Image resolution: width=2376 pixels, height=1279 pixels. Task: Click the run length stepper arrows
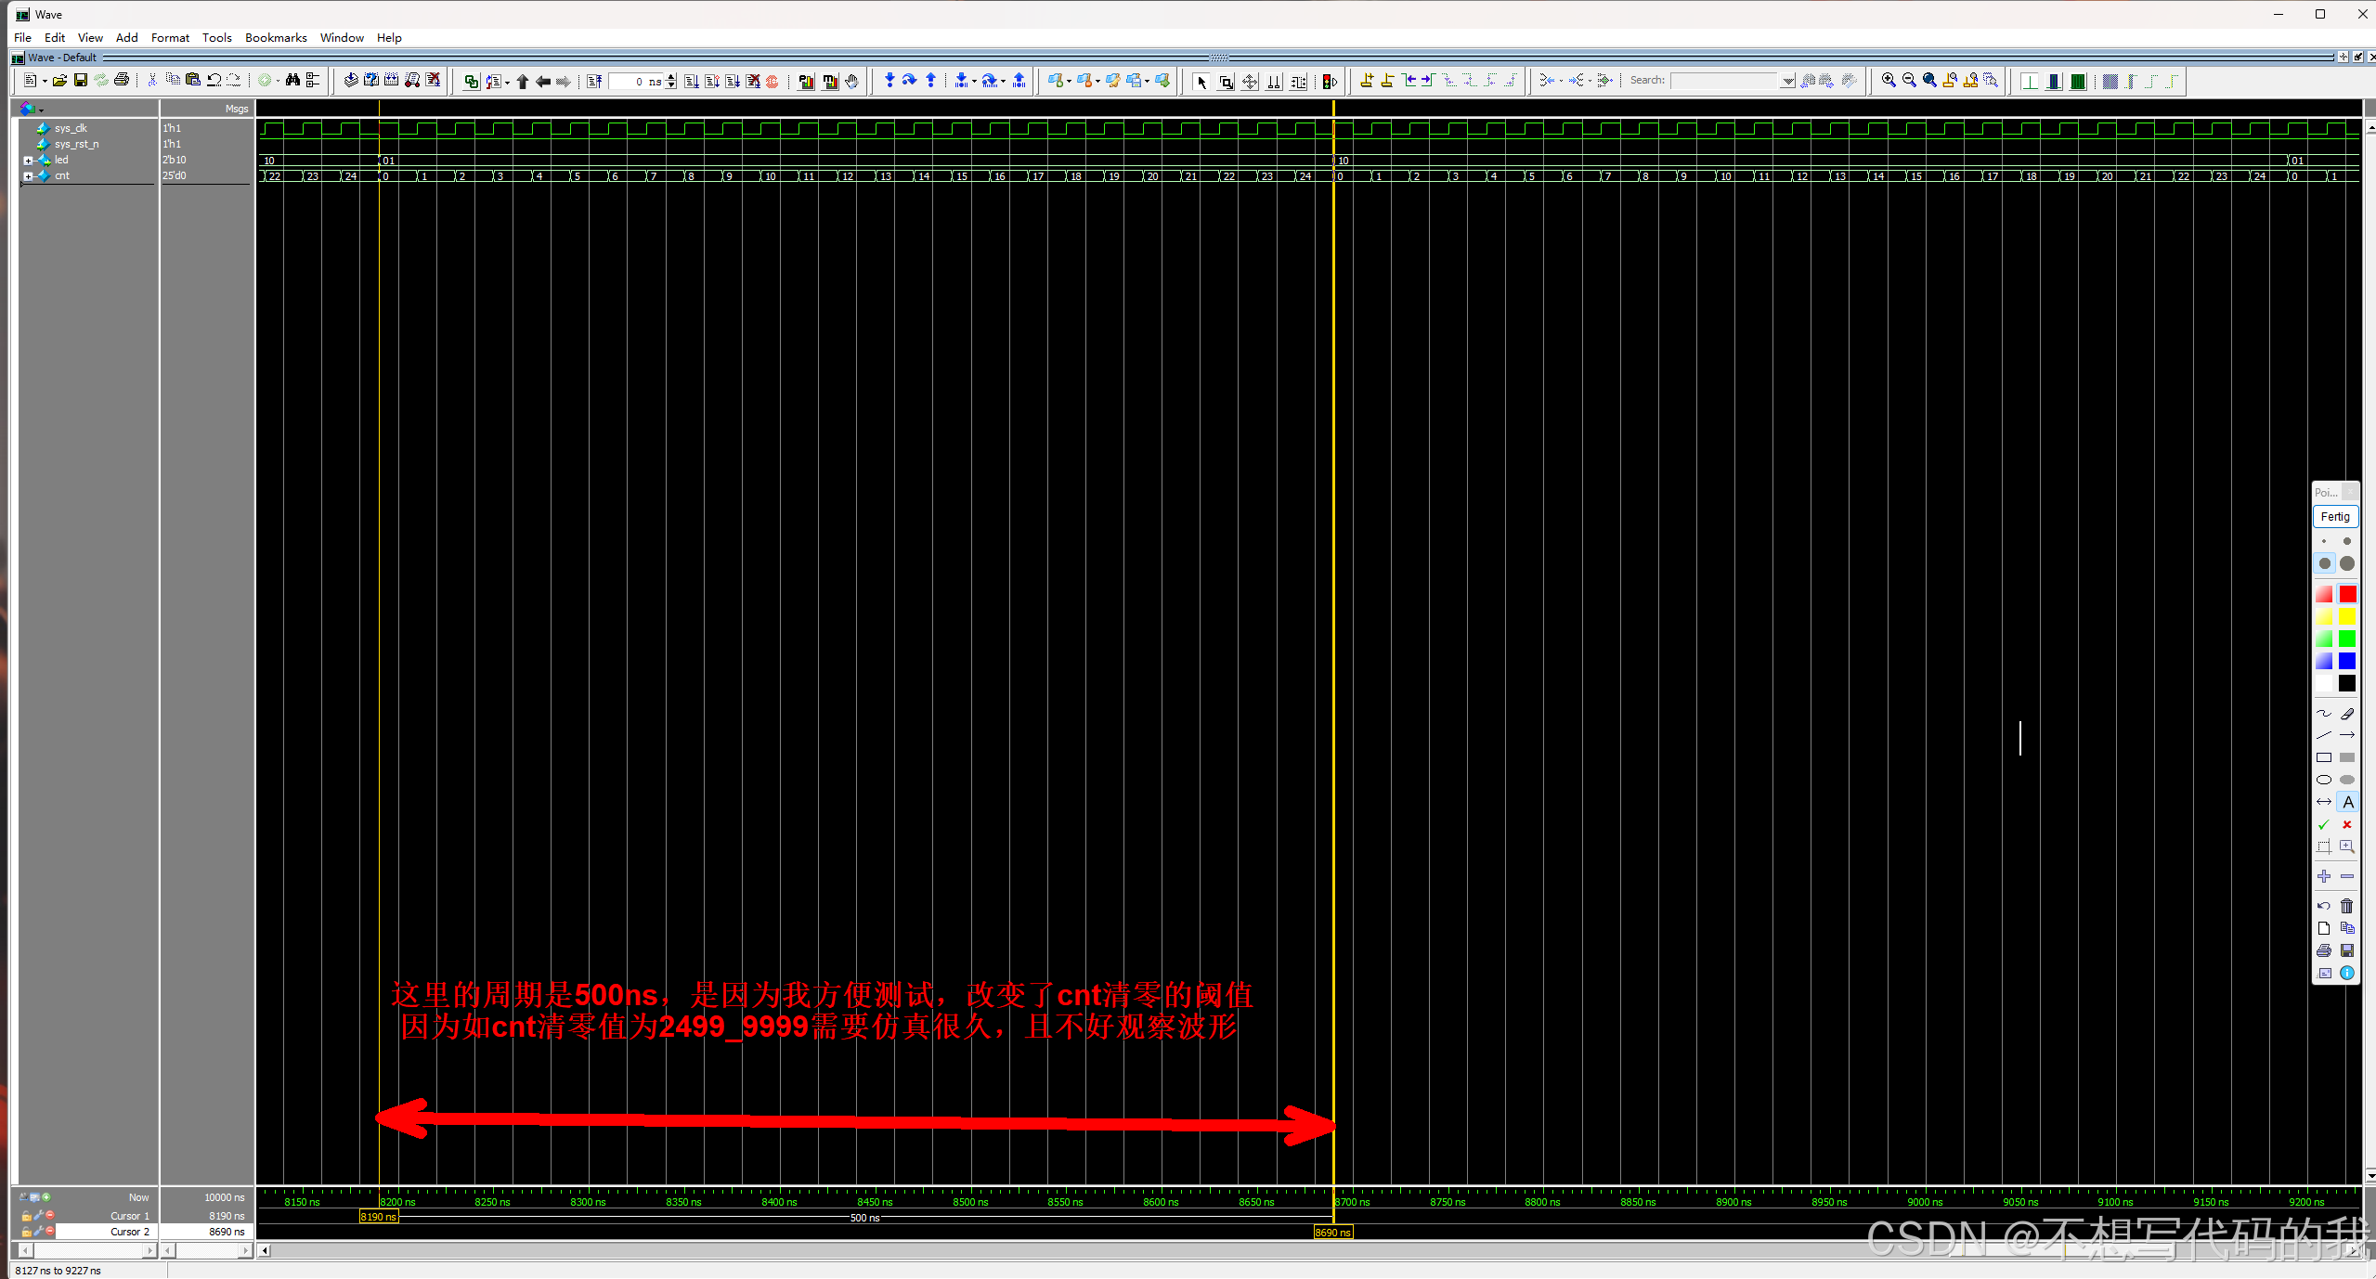tap(671, 82)
